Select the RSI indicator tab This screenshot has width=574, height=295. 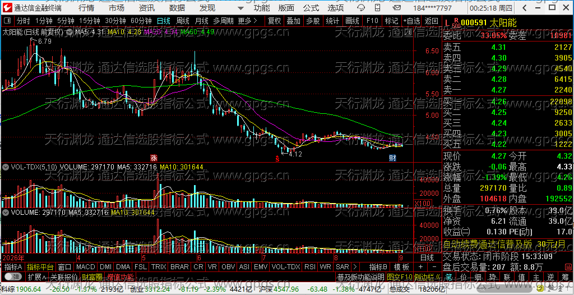tap(309, 267)
